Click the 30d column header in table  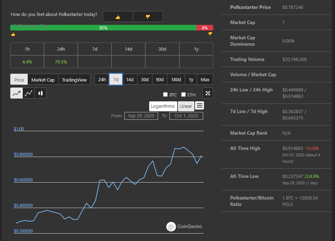point(162,49)
